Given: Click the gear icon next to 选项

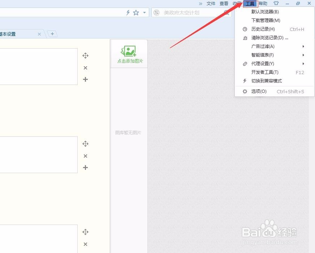Looking at the screenshot, I should [x=245, y=91].
